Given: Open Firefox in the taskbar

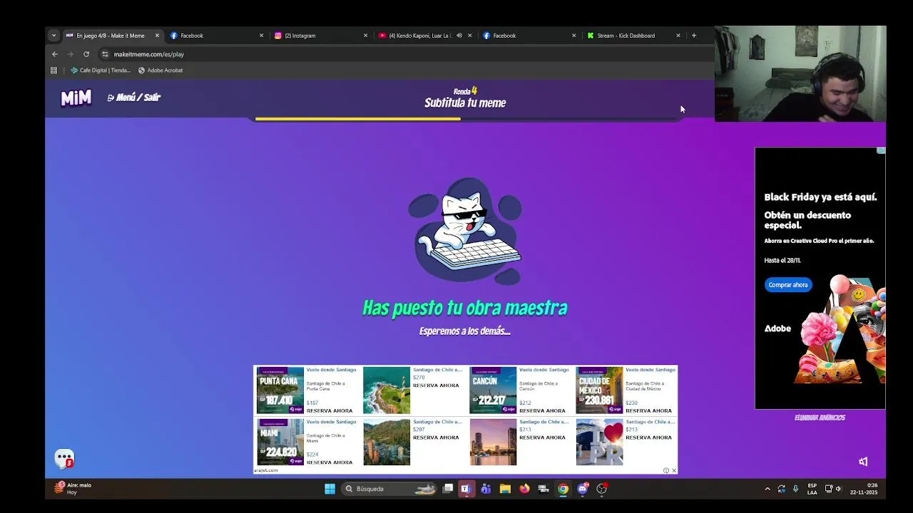Looking at the screenshot, I should [x=524, y=489].
